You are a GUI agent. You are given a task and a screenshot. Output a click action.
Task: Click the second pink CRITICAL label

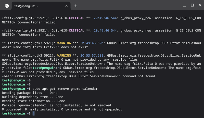point(76,30)
